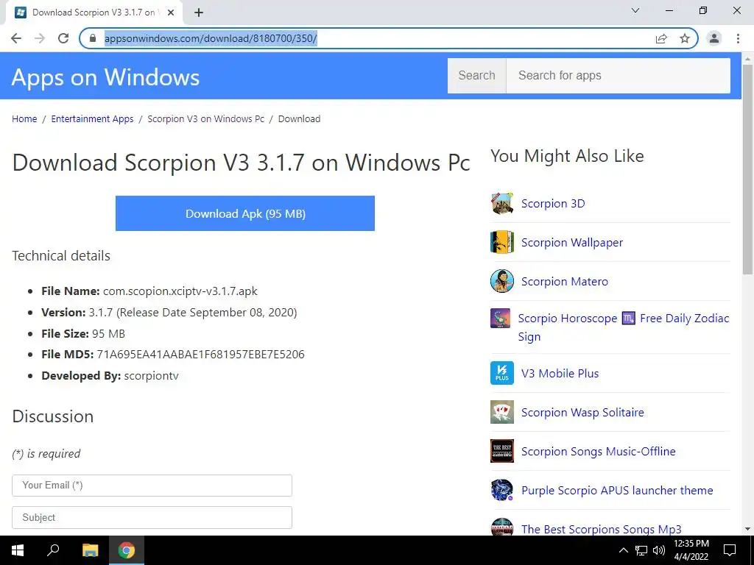
Task: Click the scrollbar up arrow
Action: tap(747, 59)
